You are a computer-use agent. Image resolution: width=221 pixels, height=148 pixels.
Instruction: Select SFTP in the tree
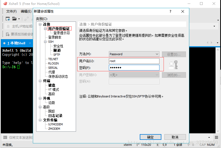57,55
